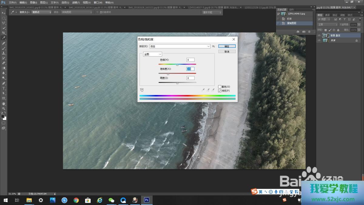This screenshot has height=205, width=364.
Task: Uncheck the 预览 (Preview) checkbox
Action: 220,91
